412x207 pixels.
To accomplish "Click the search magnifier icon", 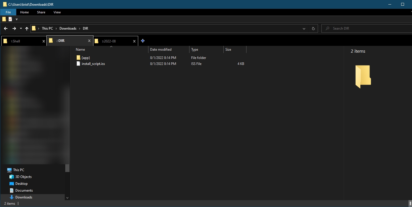I will click(327, 28).
